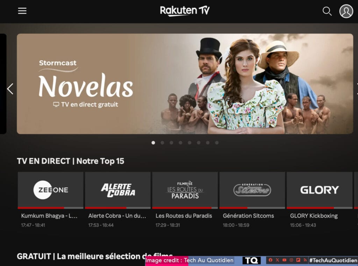Click the 15:06 - 19:43 time text
The height and width of the screenshot is (266, 358).
[303, 225]
